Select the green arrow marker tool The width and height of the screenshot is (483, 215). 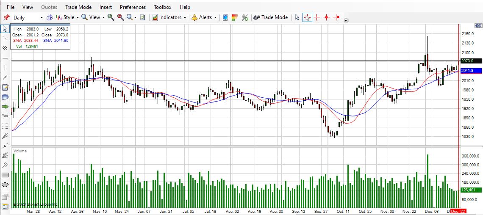point(5,106)
